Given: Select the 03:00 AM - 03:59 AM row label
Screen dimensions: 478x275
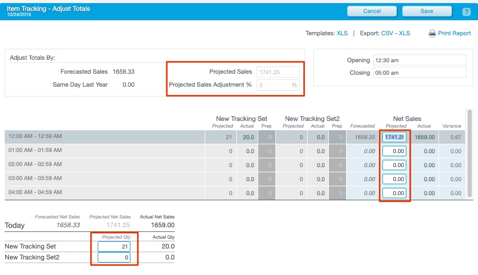Looking at the screenshot, I should click(x=35, y=178).
